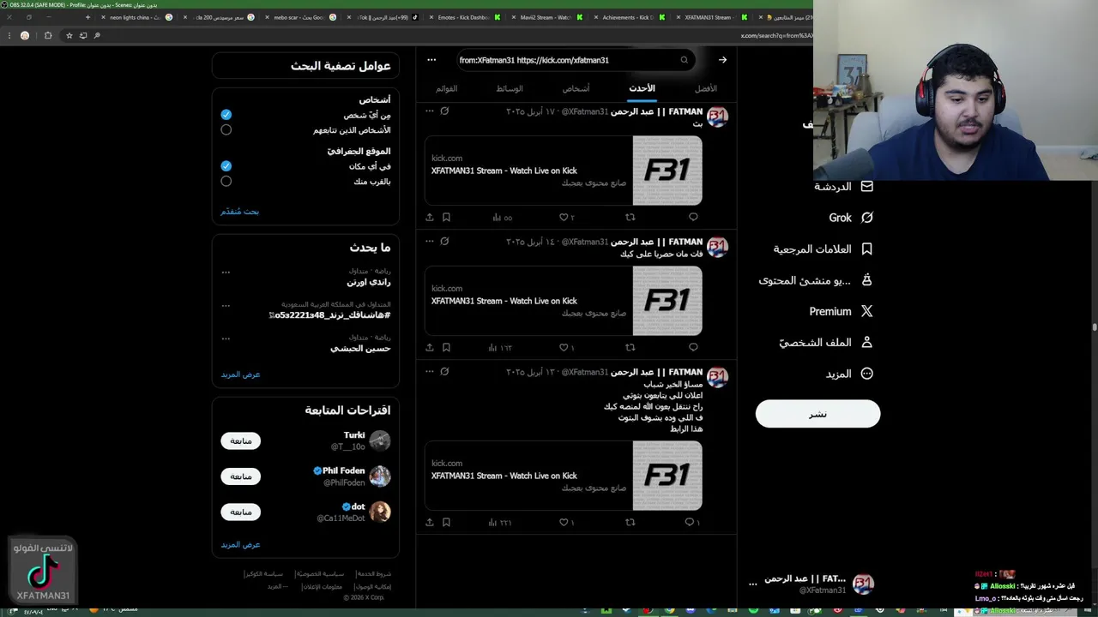
Task: Repost the 14 April tweet
Action: (x=630, y=347)
